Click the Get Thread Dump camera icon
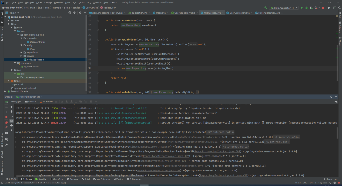Screen dimensions: 342x186 (6, 133)
